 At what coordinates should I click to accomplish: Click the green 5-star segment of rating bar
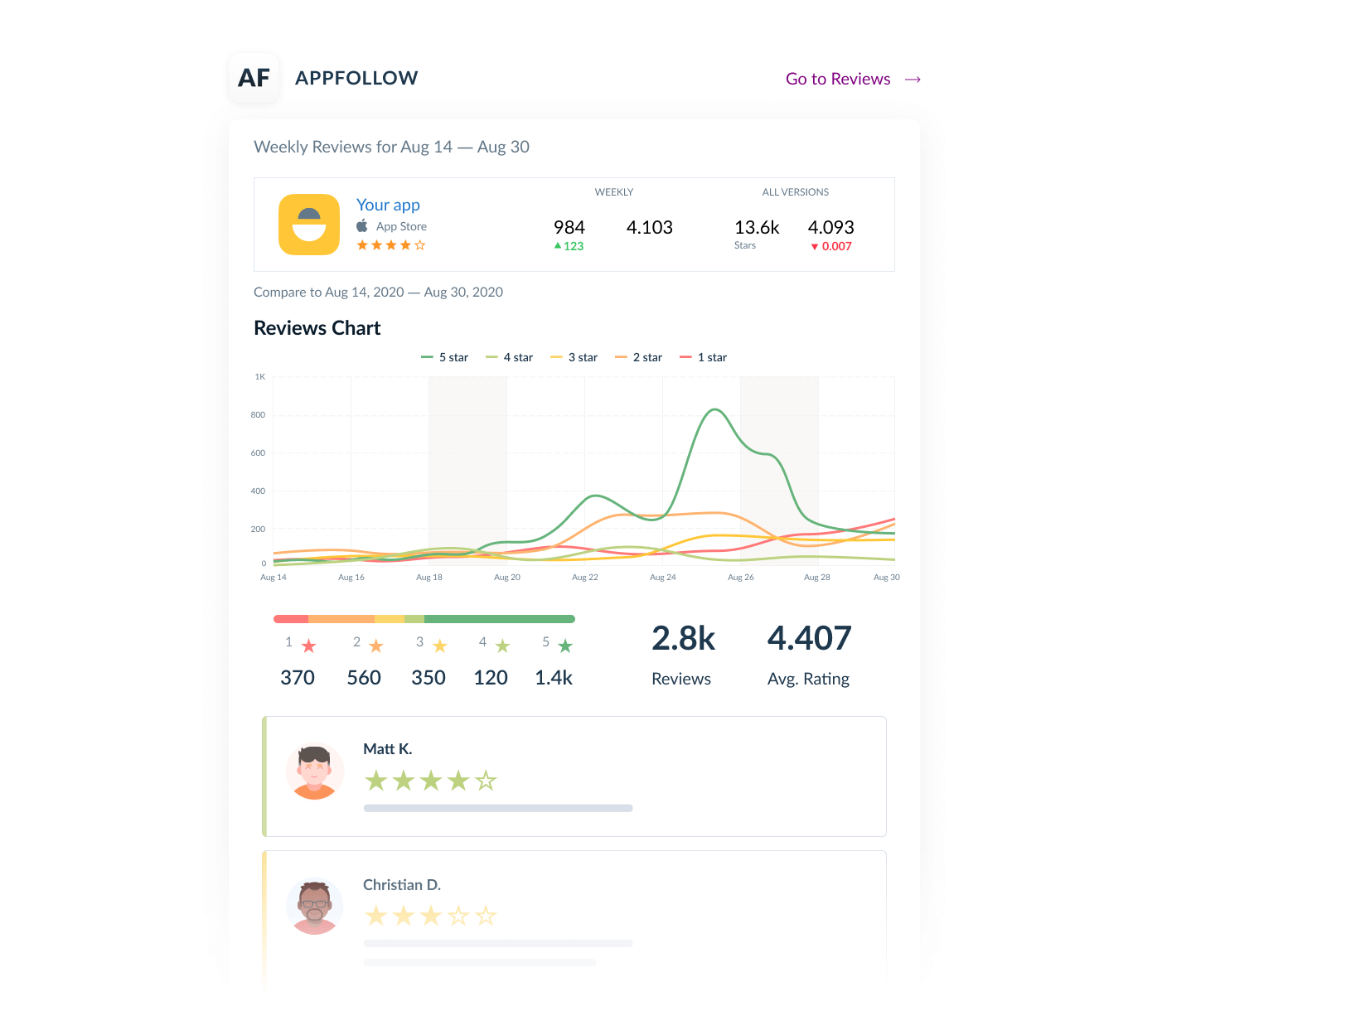[x=499, y=619]
